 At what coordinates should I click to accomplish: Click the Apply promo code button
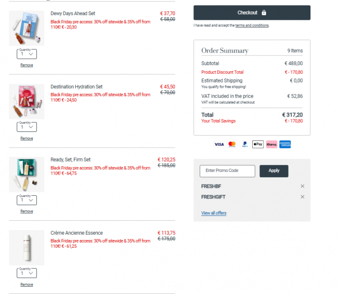click(274, 171)
